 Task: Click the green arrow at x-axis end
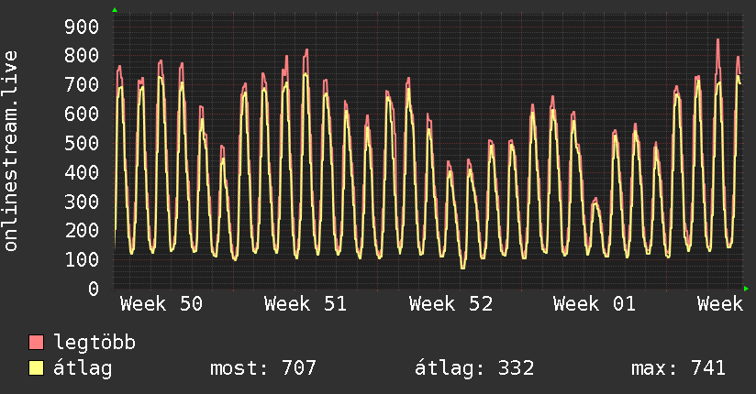click(x=747, y=289)
